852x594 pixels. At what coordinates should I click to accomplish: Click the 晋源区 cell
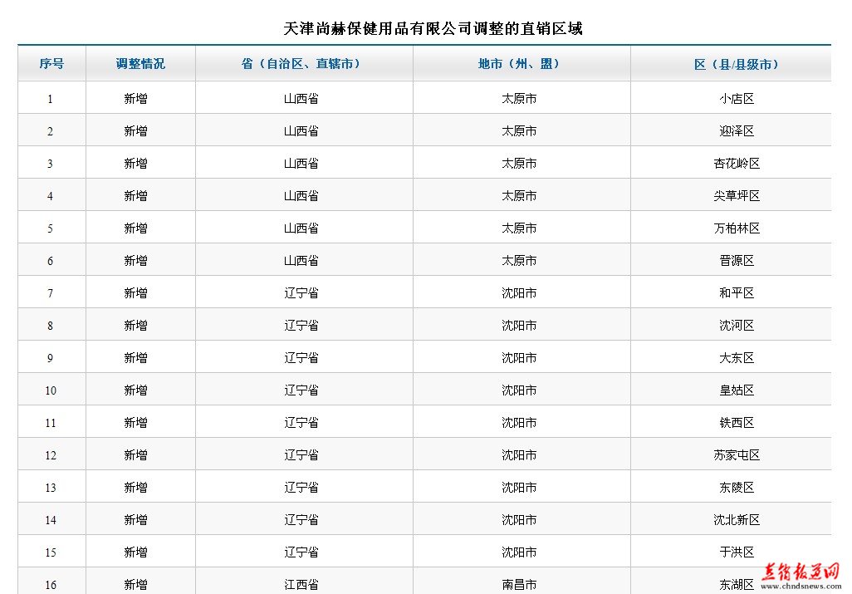[x=737, y=261]
